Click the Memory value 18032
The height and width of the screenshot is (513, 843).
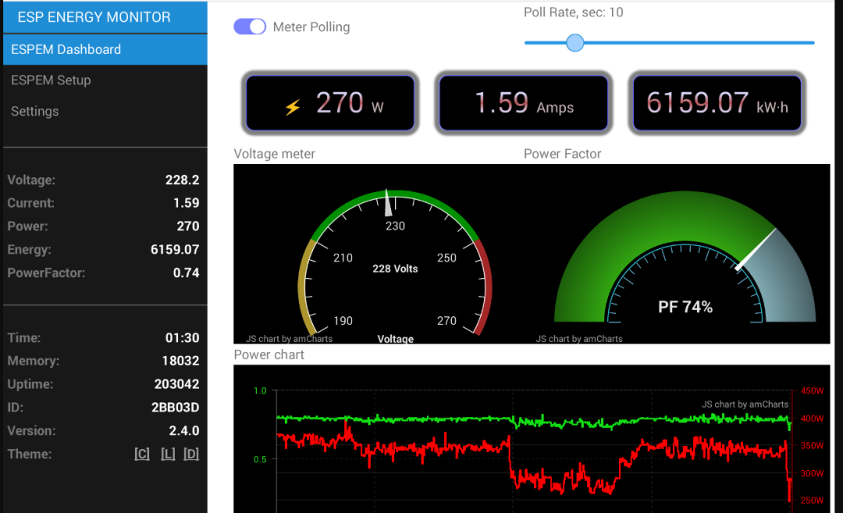pyautogui.click(x=180, y=361)
